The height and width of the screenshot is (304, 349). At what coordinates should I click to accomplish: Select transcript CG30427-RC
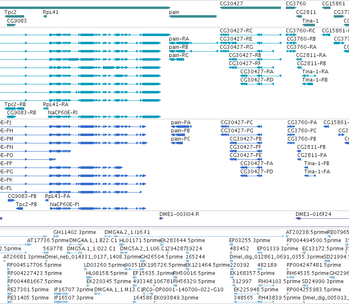tap(236, 31)
